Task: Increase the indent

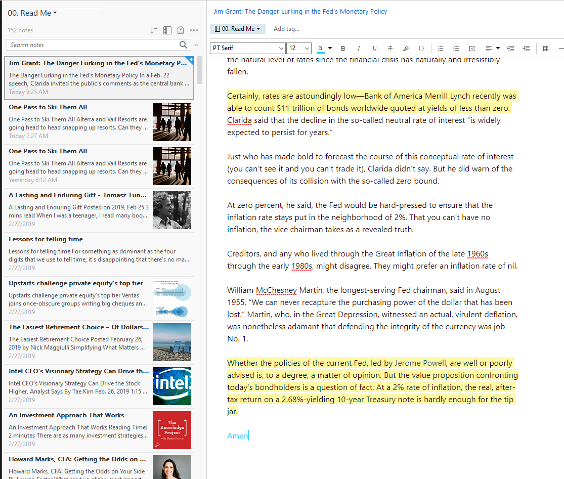Action: tap(526, 48)
